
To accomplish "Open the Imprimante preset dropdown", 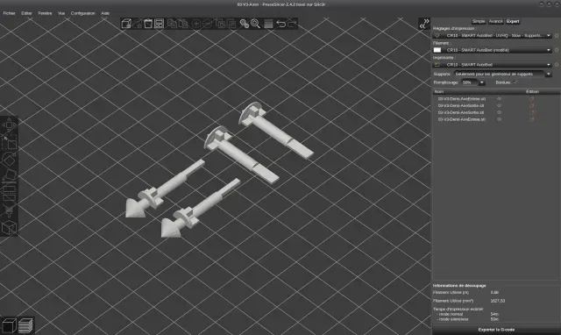I will (x=493, y=65).
